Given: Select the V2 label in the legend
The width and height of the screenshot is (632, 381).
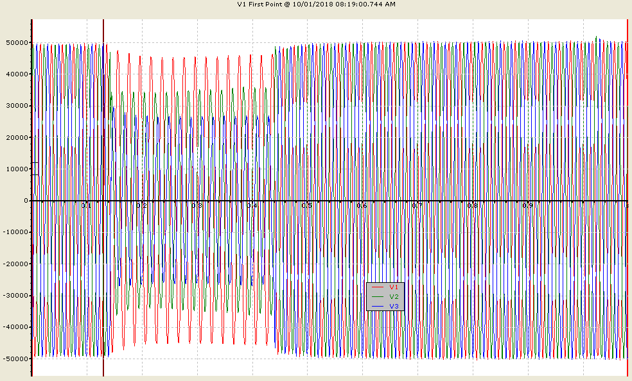Looking at the screenshot, I should click(394, 297).
